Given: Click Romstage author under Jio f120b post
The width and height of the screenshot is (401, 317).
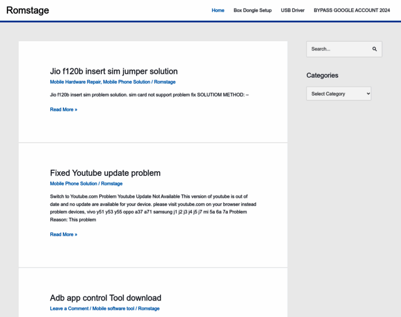Looking at the screenshot, I should 165,82.
